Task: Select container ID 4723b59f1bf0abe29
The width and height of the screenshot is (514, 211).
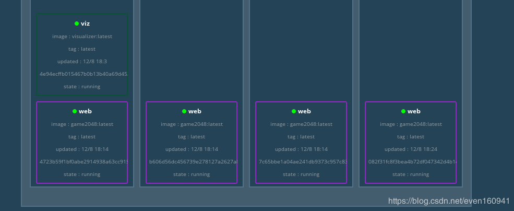Action: click(x=83, y=162)
